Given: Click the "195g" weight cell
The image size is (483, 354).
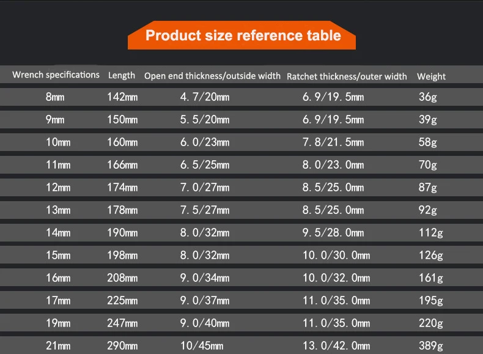Looking at the screenshot, I should coord(431,300).
